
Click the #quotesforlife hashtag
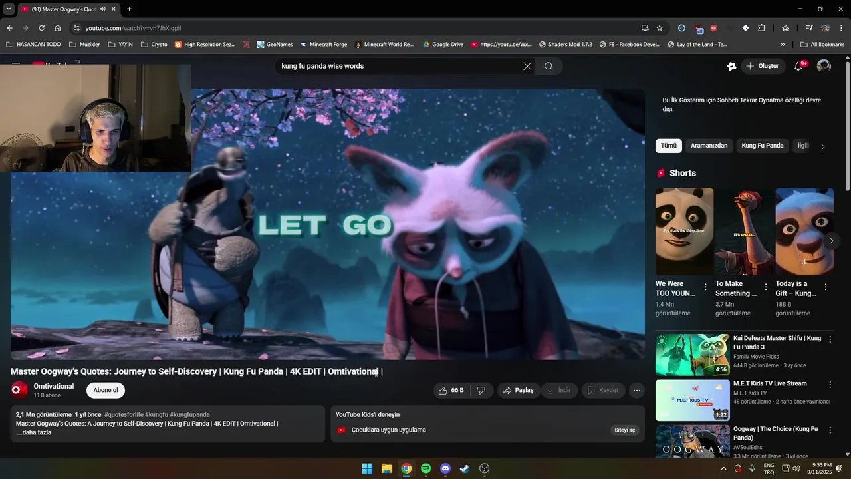coord(124,414)
